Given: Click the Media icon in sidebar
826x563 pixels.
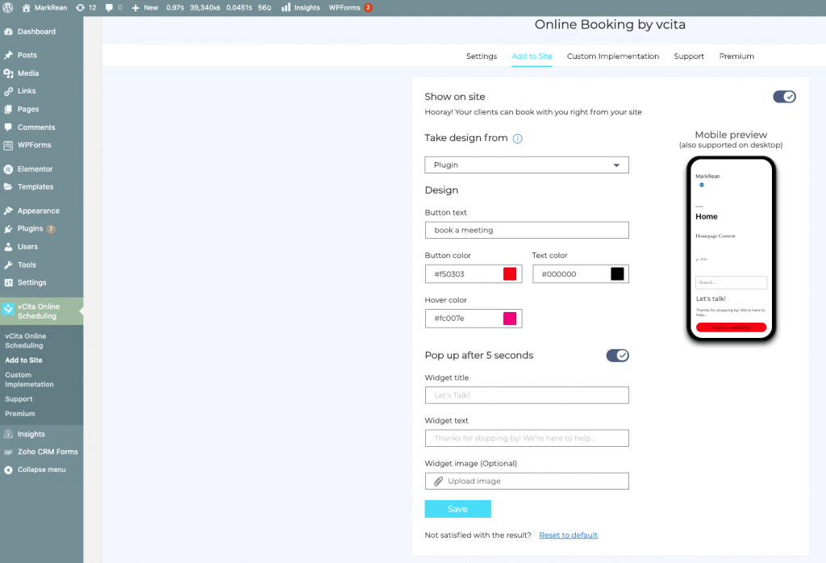Looking at the screenshot, I should [x=8, y=73].
